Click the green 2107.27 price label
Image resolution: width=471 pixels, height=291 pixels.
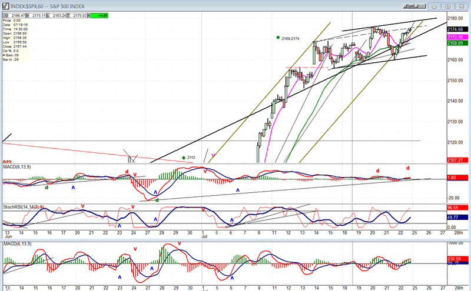456,159
